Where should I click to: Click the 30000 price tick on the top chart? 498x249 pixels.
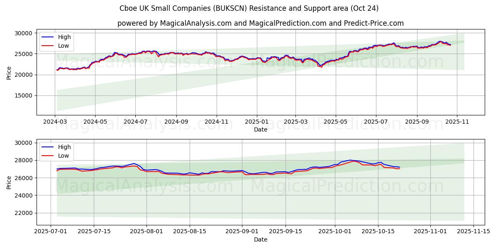click(24, 33)
